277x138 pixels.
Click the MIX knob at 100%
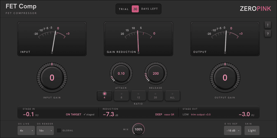(x=138, y=129)
